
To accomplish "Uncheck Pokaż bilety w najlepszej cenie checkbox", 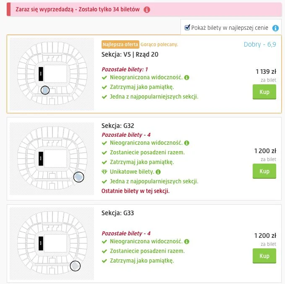I will (187, 27).
